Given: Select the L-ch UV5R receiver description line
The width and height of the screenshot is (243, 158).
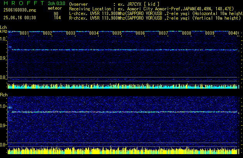Looking at the screenshot, I should (x=156, y=13).
